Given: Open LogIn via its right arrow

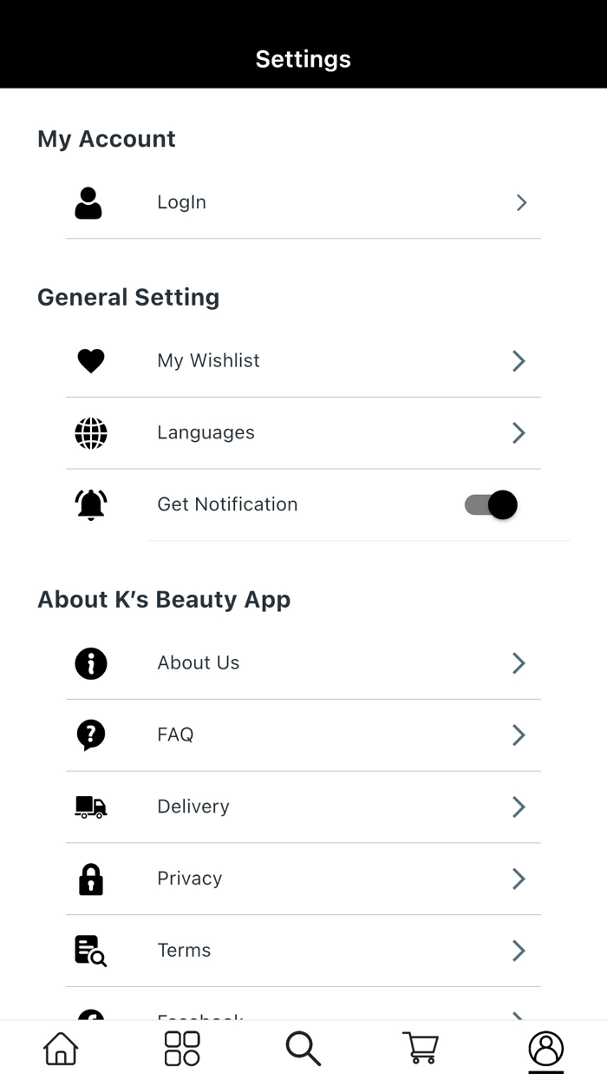Looking at the screenshot, I should 521,202.
